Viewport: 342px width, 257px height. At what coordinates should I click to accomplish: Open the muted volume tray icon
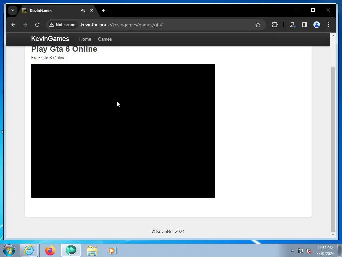point(308,251)
